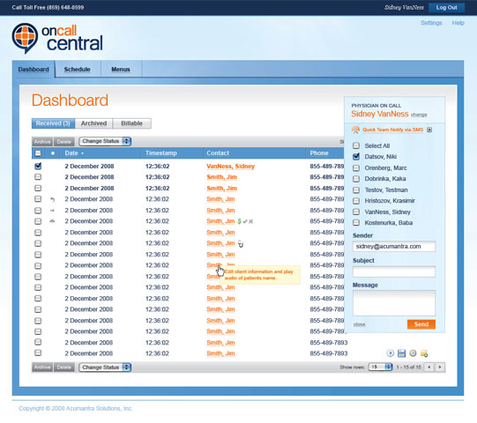Check the Orenberg, Marc checkbox
Viewport: 477px width, 423px height.
tap(356, 167)
